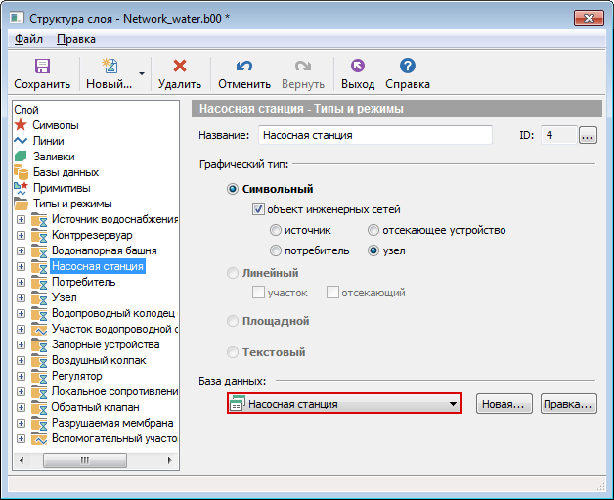Expand the Контррезервуар tree node
This screenshot has width=614, height=500.
tap(21, 235)
